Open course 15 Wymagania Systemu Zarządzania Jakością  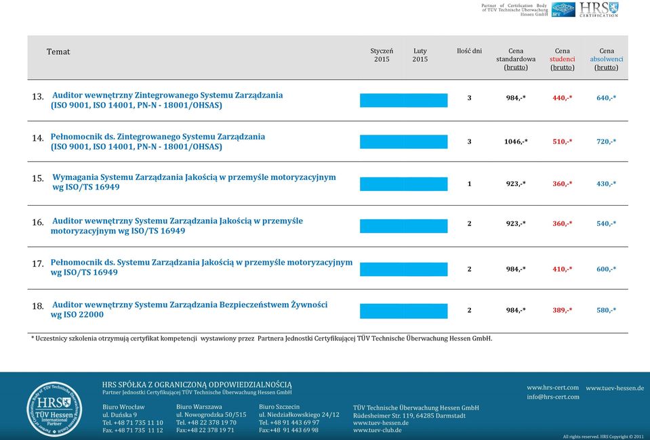[193, 182]
